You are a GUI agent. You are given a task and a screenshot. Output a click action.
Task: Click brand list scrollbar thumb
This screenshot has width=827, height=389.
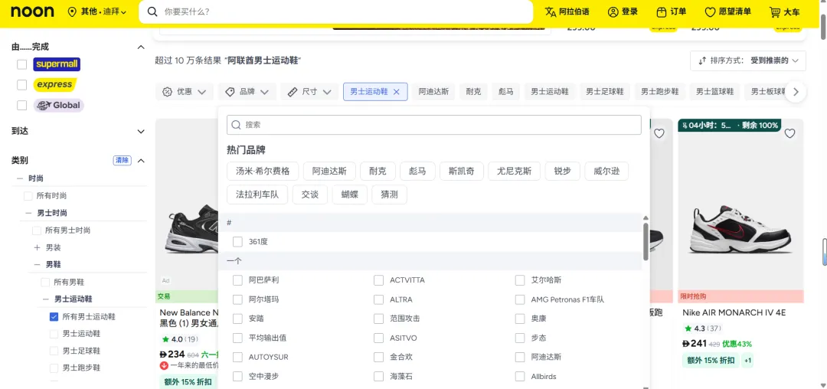(x=646, y=240)
